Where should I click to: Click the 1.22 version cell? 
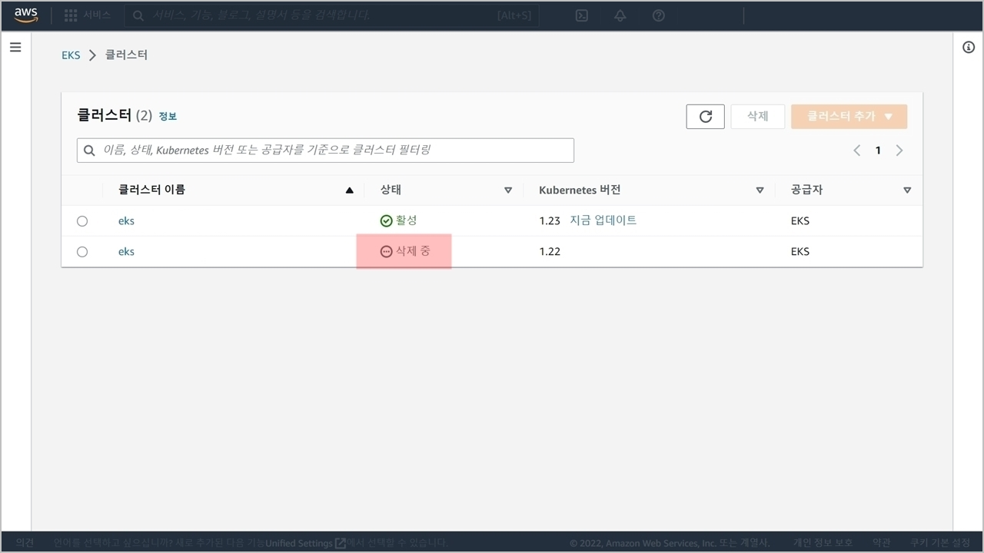click(x=550, y=252)
